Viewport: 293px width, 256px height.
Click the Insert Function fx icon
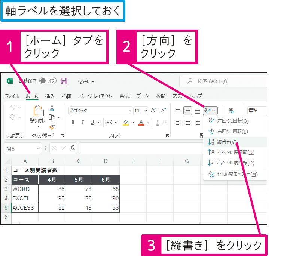coord(73,148)
